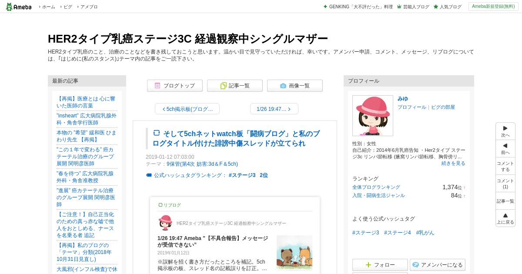Open 画像一覧 tab
The height and width of the screenshot is (274, 522).
pos(295,86)
